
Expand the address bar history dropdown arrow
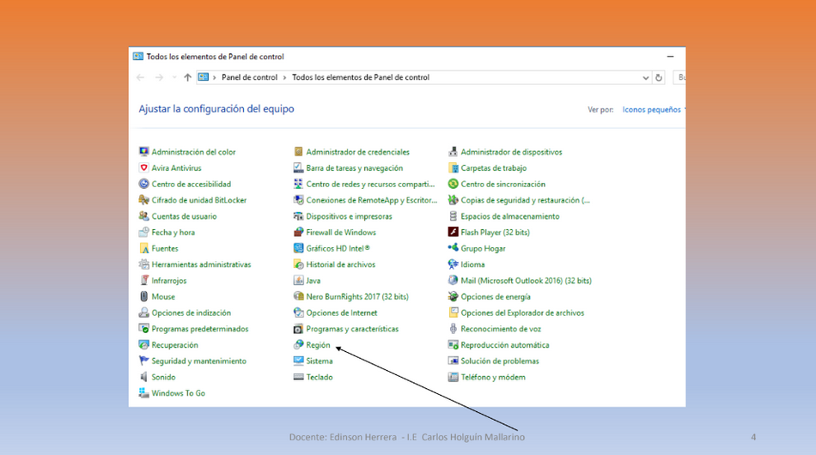coord(645,77)
